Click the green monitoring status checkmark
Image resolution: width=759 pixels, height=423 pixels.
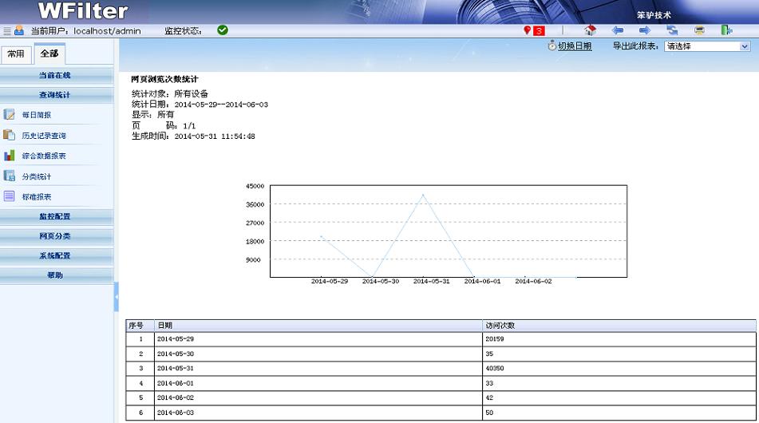click(223, 30)
